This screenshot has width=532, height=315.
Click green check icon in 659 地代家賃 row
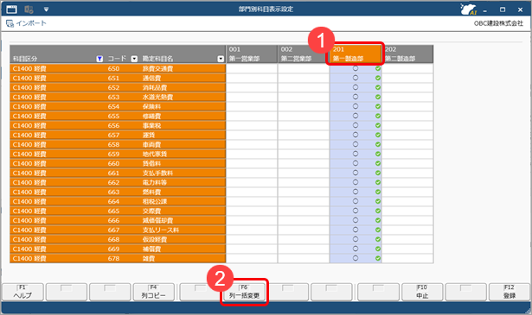coord(378,154)
